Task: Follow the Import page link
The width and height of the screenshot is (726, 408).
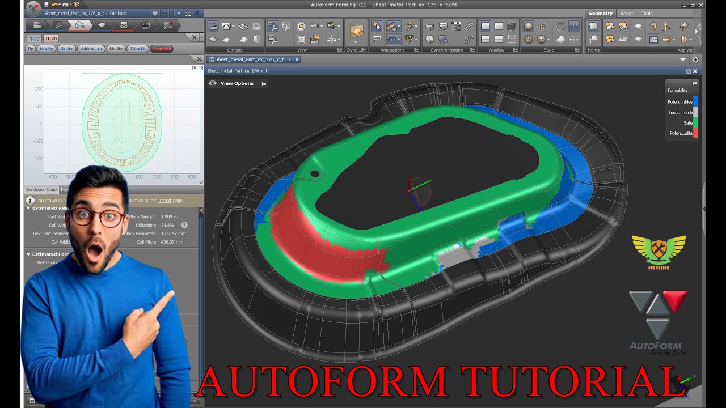Action: point(164,200)
